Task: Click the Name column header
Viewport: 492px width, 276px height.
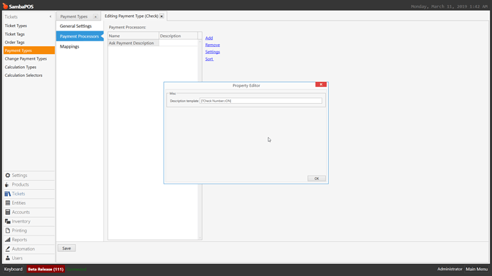Action: point(133,36)
